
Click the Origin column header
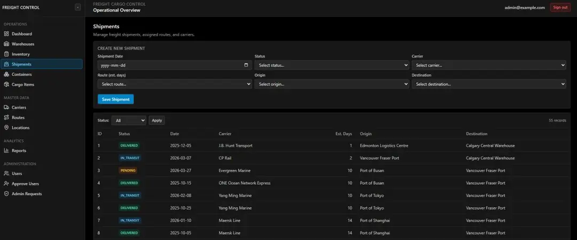pyautogui.click(x=366, y=134)
